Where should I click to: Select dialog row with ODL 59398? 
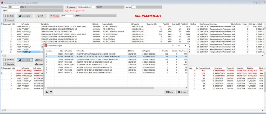[116, 54]
